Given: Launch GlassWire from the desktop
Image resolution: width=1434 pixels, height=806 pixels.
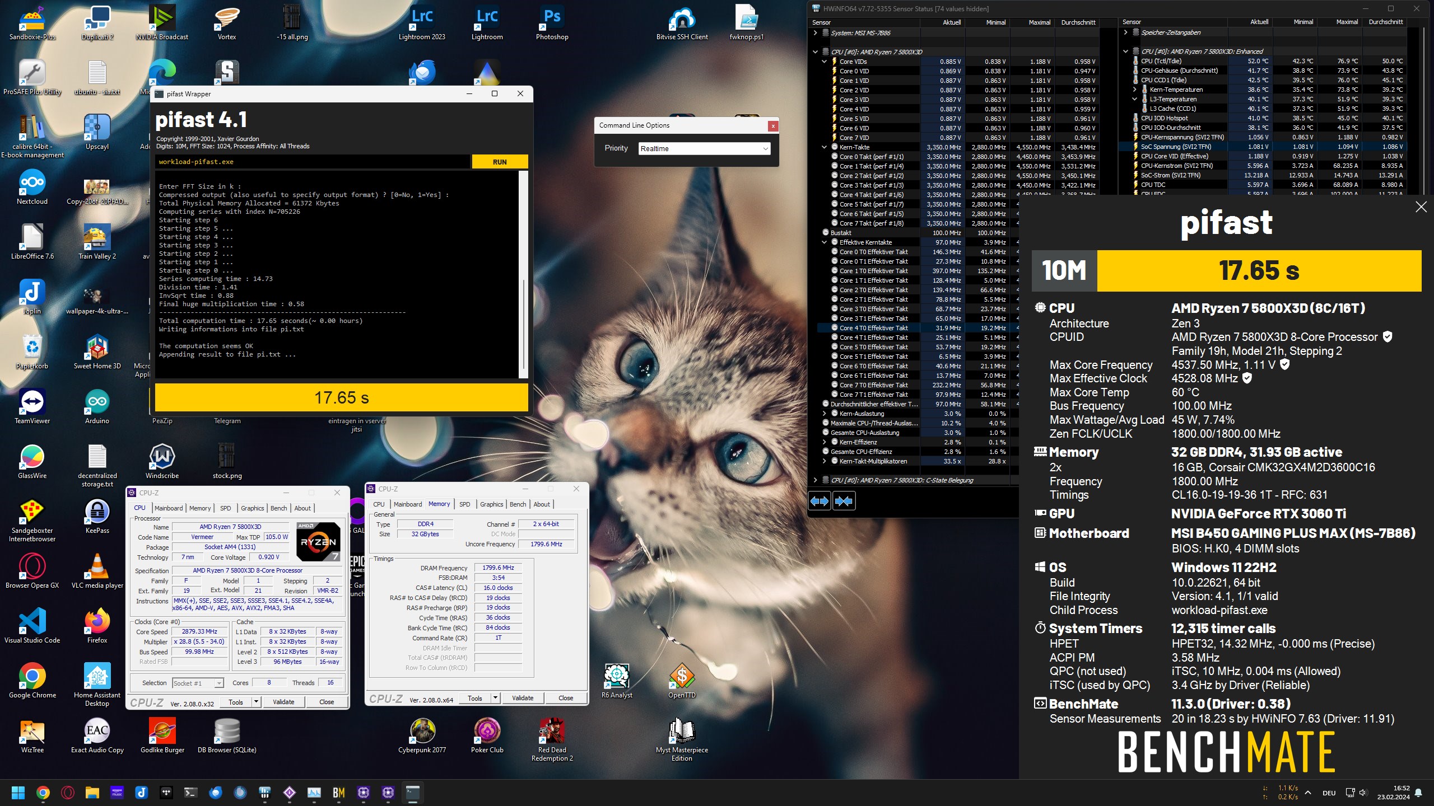Looking at the screenshot, I should point(32,462).
